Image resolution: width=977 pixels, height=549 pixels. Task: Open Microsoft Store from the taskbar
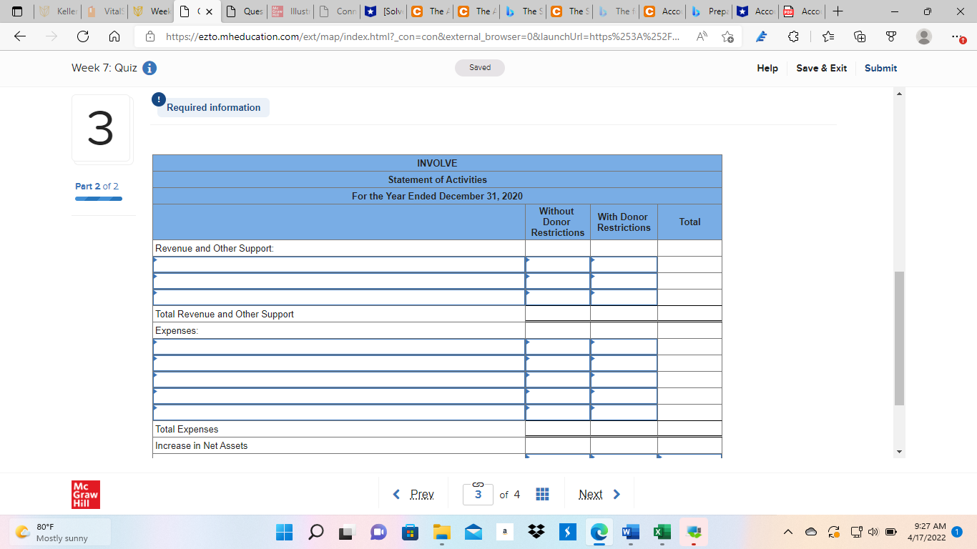click(410, 533)
